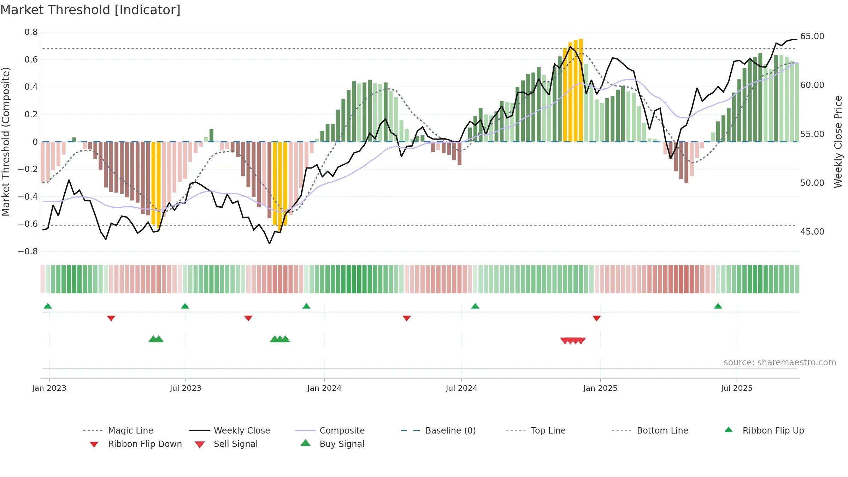The height and width of the screenshot is (477, 848).
Task: Click the 65.00 price axis label
Action: 812,36
